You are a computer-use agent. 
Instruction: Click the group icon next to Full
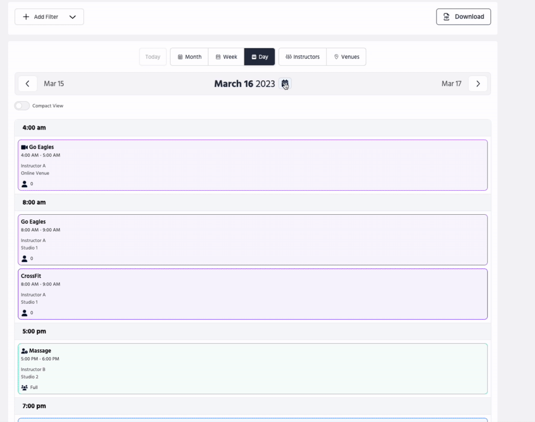(24, 387)
